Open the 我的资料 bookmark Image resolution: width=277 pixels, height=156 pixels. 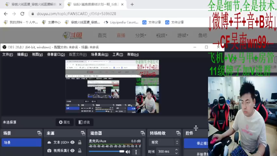pyautogui.click(x=21, y=22)
